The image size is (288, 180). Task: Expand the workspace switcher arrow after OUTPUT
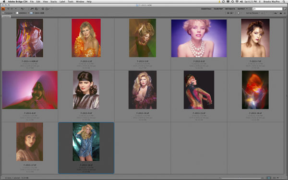(247, 9)
